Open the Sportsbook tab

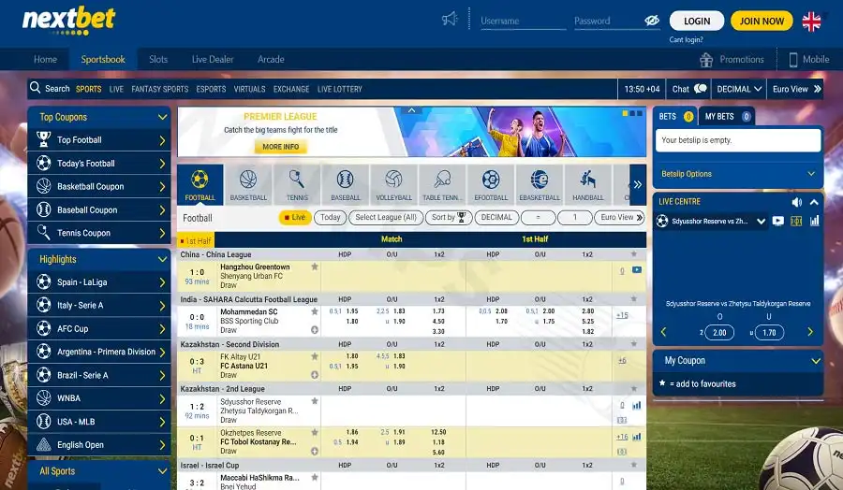tap(103, 59)
